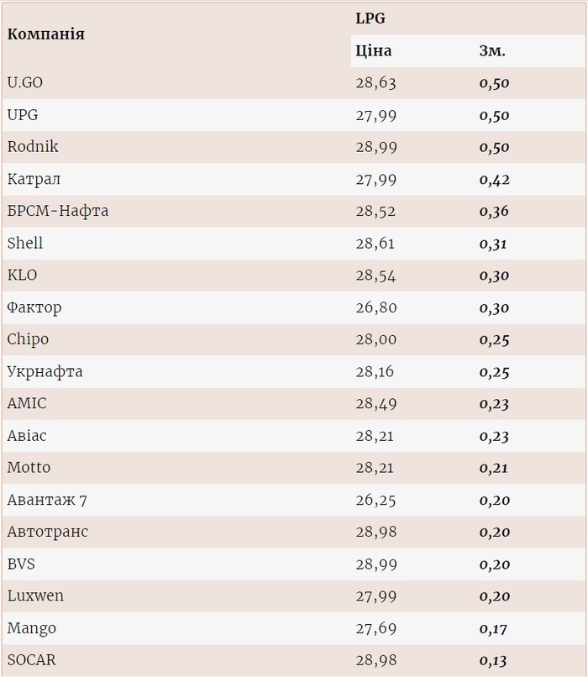This screenshot has height=677, width=588.
Task: Click the Компанія column header
Action: [46, 34]
